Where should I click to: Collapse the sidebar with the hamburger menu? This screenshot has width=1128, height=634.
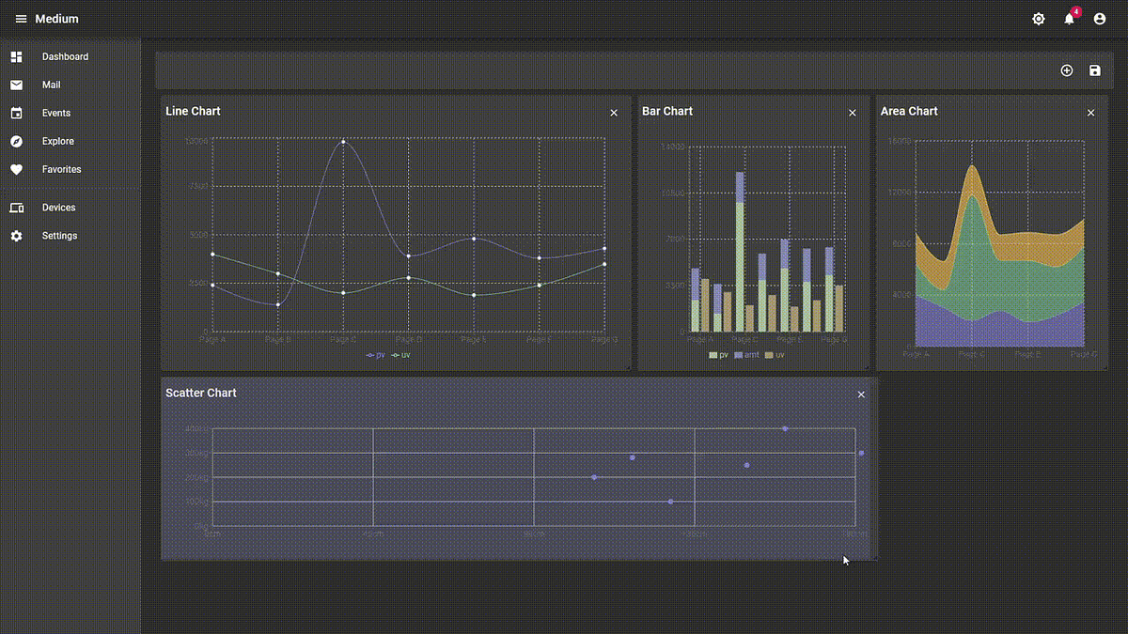pos(20,18)
